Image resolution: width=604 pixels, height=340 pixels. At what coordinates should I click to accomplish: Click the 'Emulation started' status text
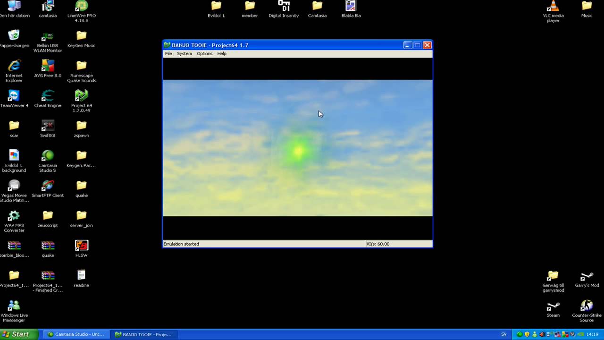coord(181,244)
